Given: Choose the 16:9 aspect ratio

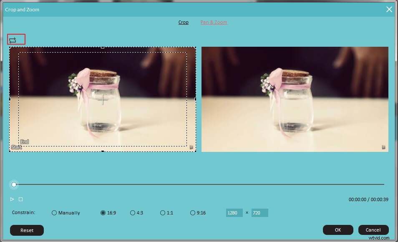Looking at the screenshot, I should [103, 213].
